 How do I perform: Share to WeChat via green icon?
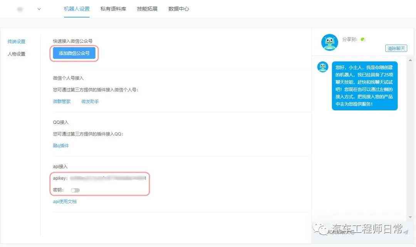[x=363, y=39]
